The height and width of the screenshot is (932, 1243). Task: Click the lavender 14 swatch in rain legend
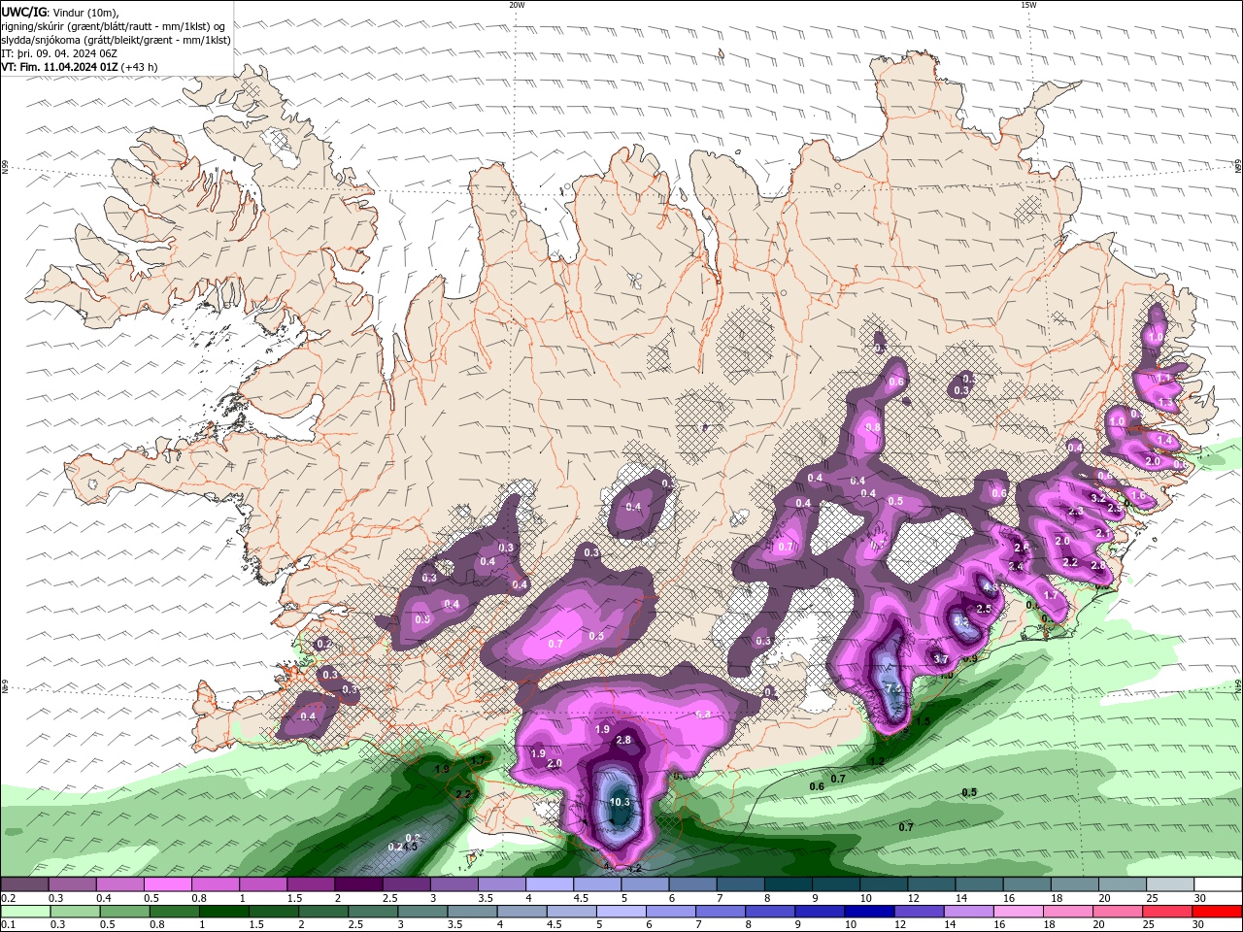[x=967, y=912]
